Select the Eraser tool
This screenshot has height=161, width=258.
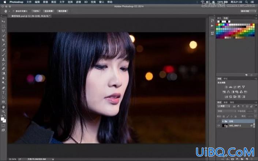pyautogui.click(x=3, y=69)
